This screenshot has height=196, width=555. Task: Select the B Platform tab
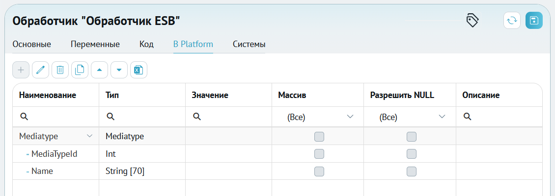click(193, 45)
